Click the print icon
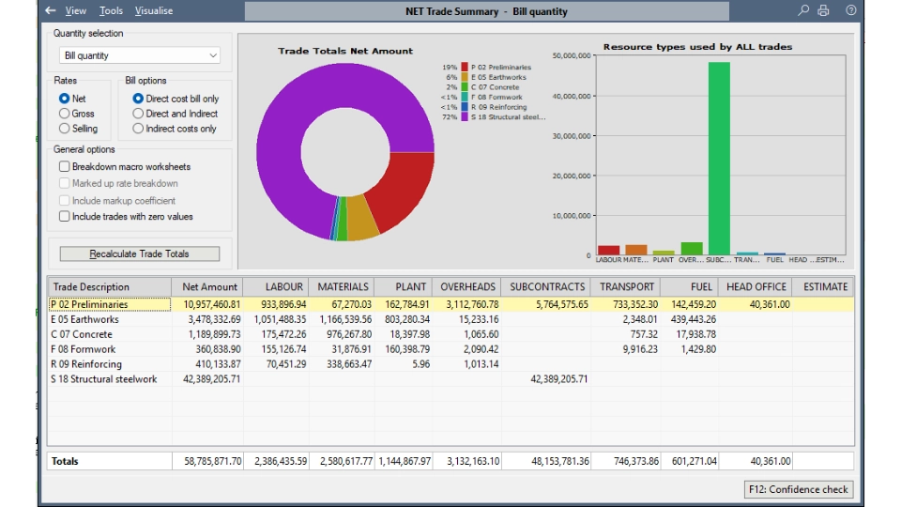This screenshot has height=507, width=901. (823, 10)
